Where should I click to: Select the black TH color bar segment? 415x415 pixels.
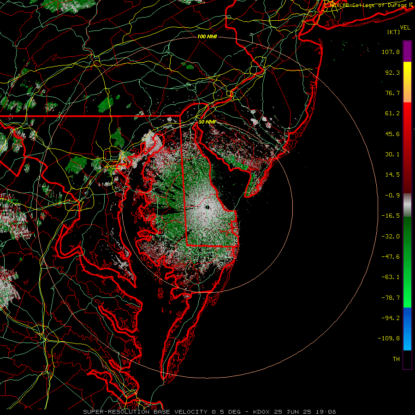tap(407, 359)
